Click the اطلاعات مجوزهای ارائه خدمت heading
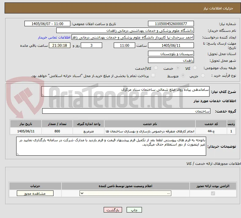This screenshot has height=218, width=241. tap(214, 164)
